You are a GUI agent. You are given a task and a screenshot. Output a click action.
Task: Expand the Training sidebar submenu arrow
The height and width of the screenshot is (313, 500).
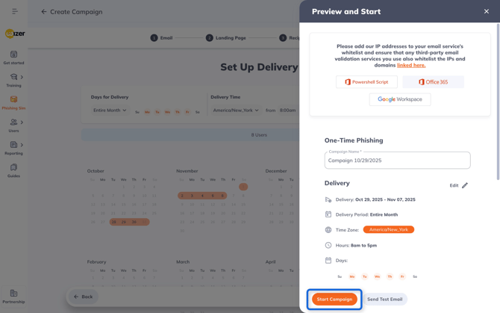pos(22,77)
